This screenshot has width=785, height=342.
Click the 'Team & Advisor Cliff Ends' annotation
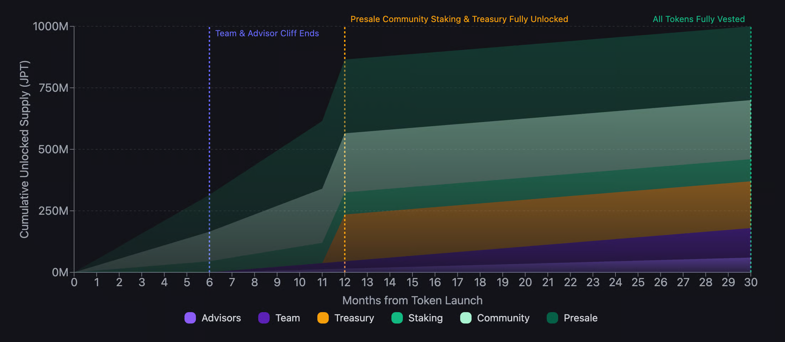(267, 33)
